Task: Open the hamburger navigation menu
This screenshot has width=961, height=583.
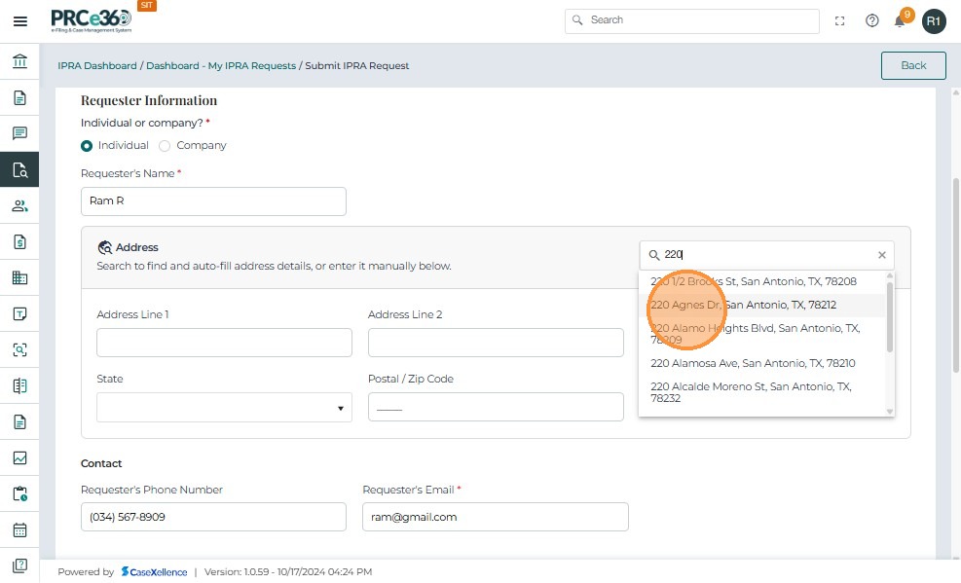Action: tap(19, 20)
